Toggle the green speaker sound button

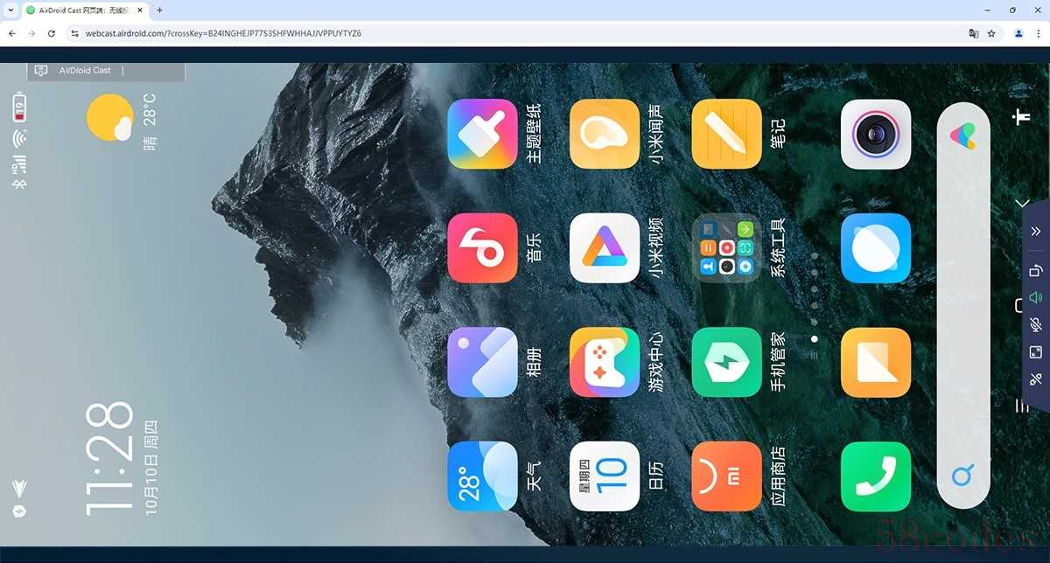tap(1036, 297)
